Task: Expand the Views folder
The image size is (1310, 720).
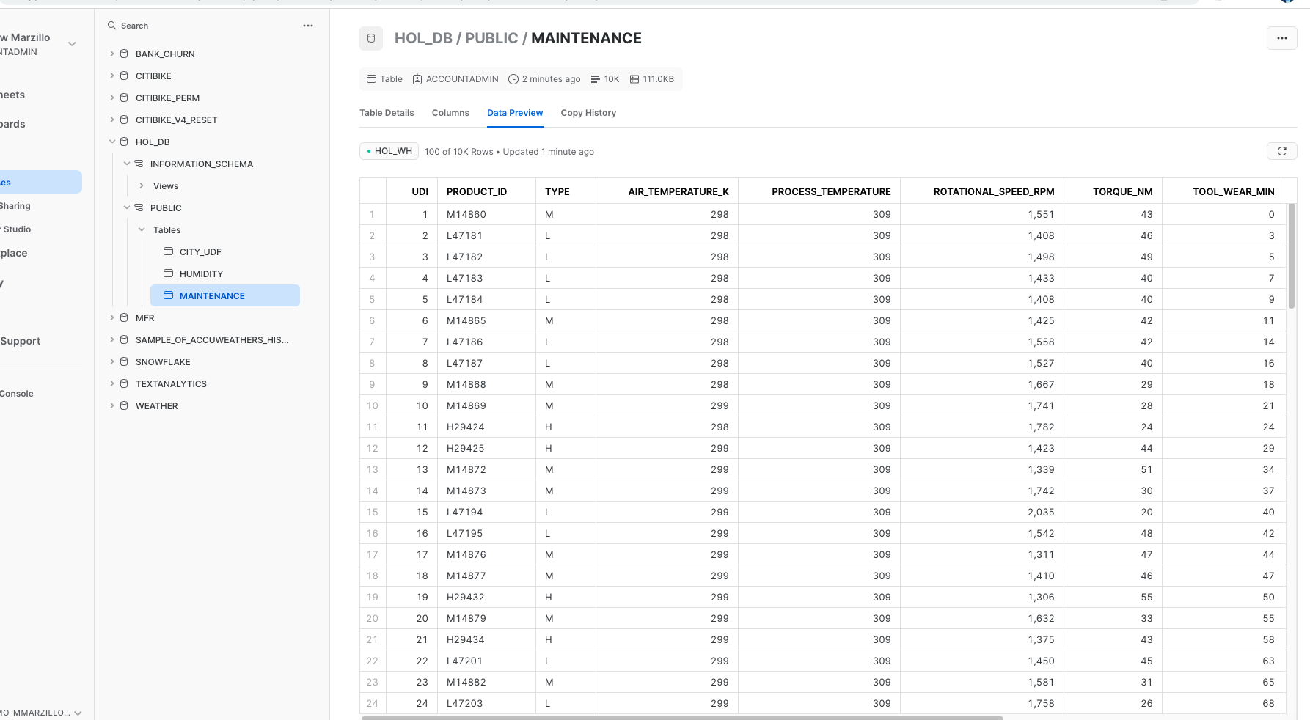Action: click(142, 186)
